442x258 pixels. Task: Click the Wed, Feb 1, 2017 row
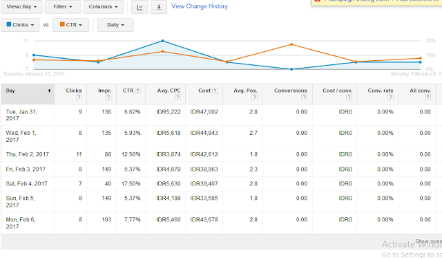click(x=221, y=136)
